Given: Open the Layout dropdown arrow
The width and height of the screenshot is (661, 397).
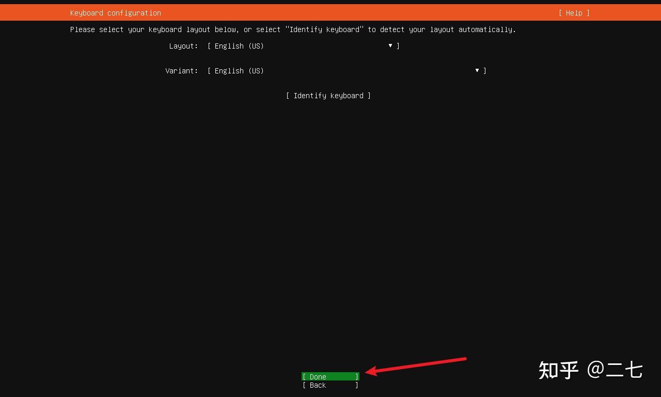Looking at the screenshot, I should [390, 46].
